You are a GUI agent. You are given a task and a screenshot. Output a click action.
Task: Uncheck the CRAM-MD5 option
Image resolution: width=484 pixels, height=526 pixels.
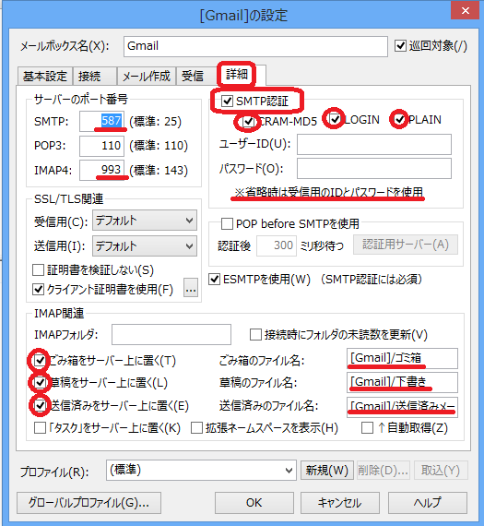click(248, 121)
